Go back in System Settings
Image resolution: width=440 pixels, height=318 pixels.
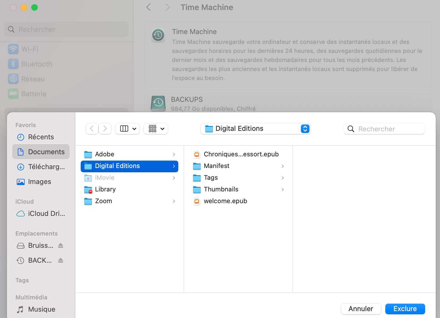tap(149, 7)
